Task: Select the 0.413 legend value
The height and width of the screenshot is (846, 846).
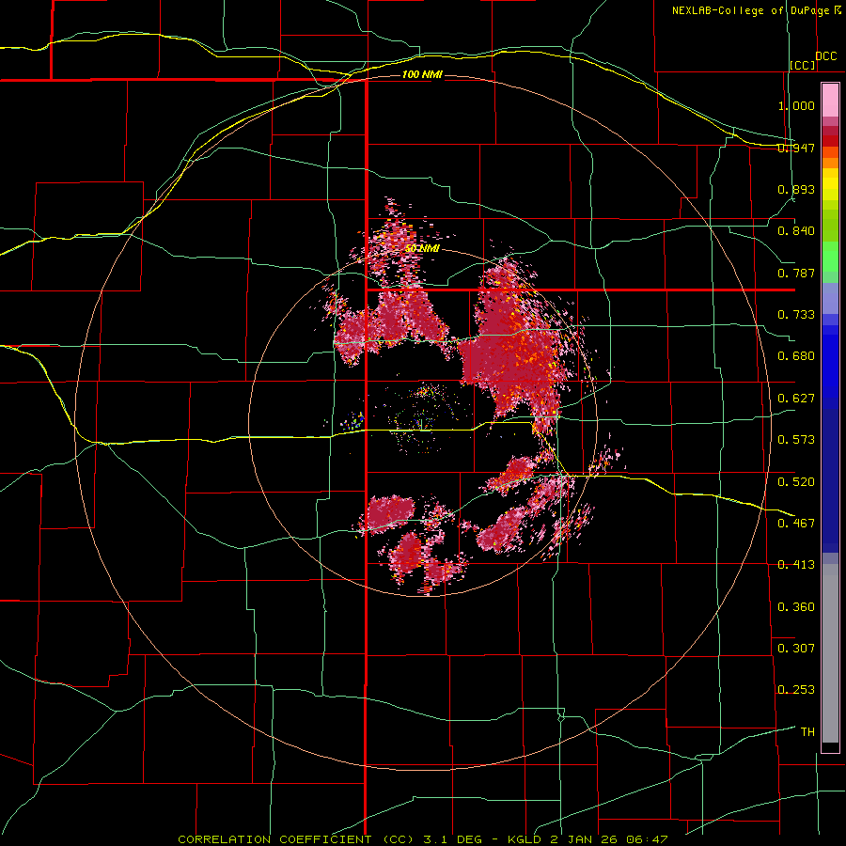Action: tap(796, 565)
